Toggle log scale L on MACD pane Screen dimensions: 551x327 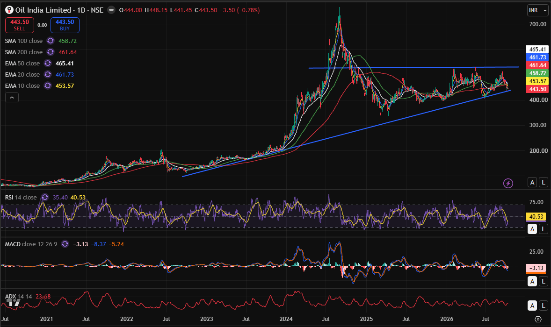click(544, 281)
